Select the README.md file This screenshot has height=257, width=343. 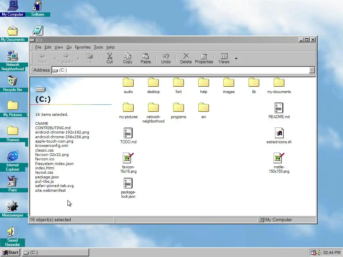coord(279,110)
